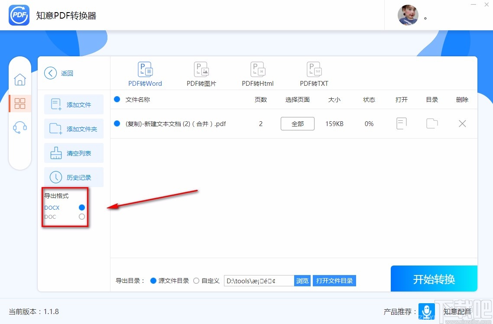
Task: Select 自定义 as the export directory option
Action: (196, 280)
